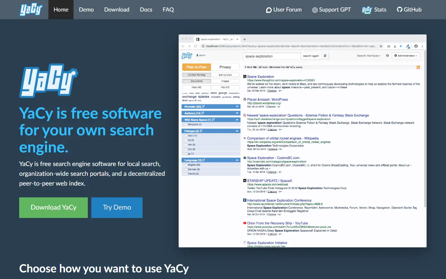
Task: Open the Download nav item
Action: (x=117, y=9)
